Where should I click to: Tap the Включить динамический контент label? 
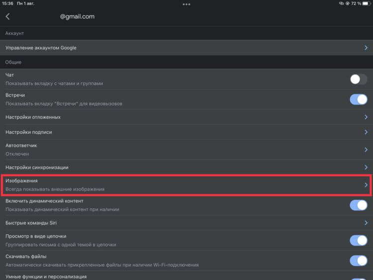click(x=44, y=201)
